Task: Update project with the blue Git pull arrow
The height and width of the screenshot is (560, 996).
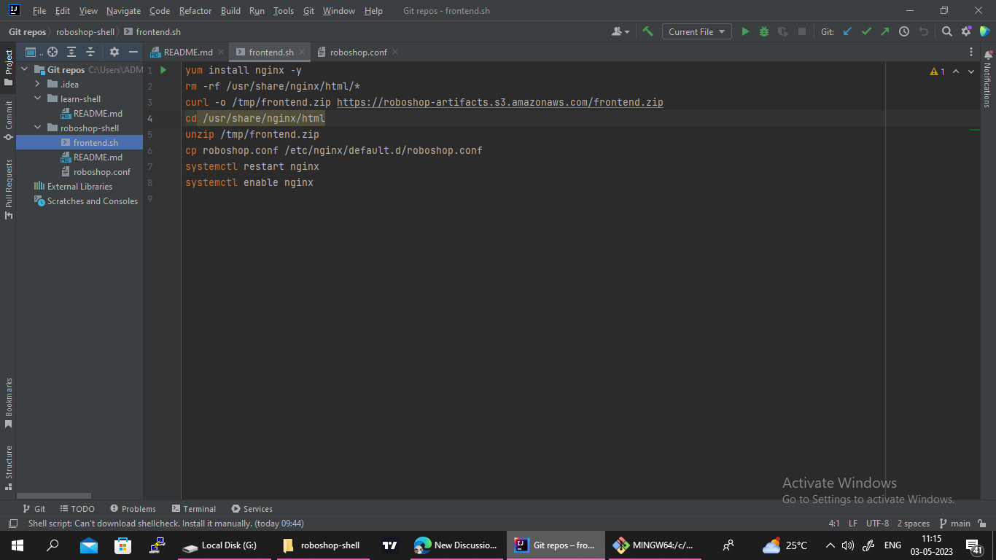Action: (848, 31)
